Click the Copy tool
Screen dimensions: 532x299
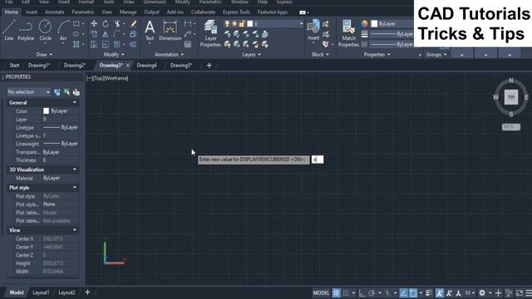pyautogui.click(x=94, y=34)
